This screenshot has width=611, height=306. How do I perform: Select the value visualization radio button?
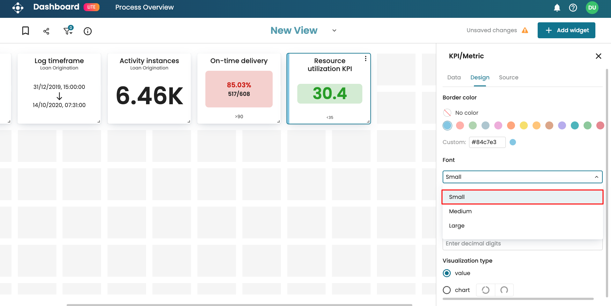pos(447,273)
